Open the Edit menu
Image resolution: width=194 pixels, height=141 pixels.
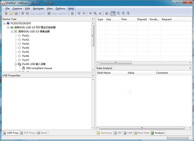coord(28,9)
